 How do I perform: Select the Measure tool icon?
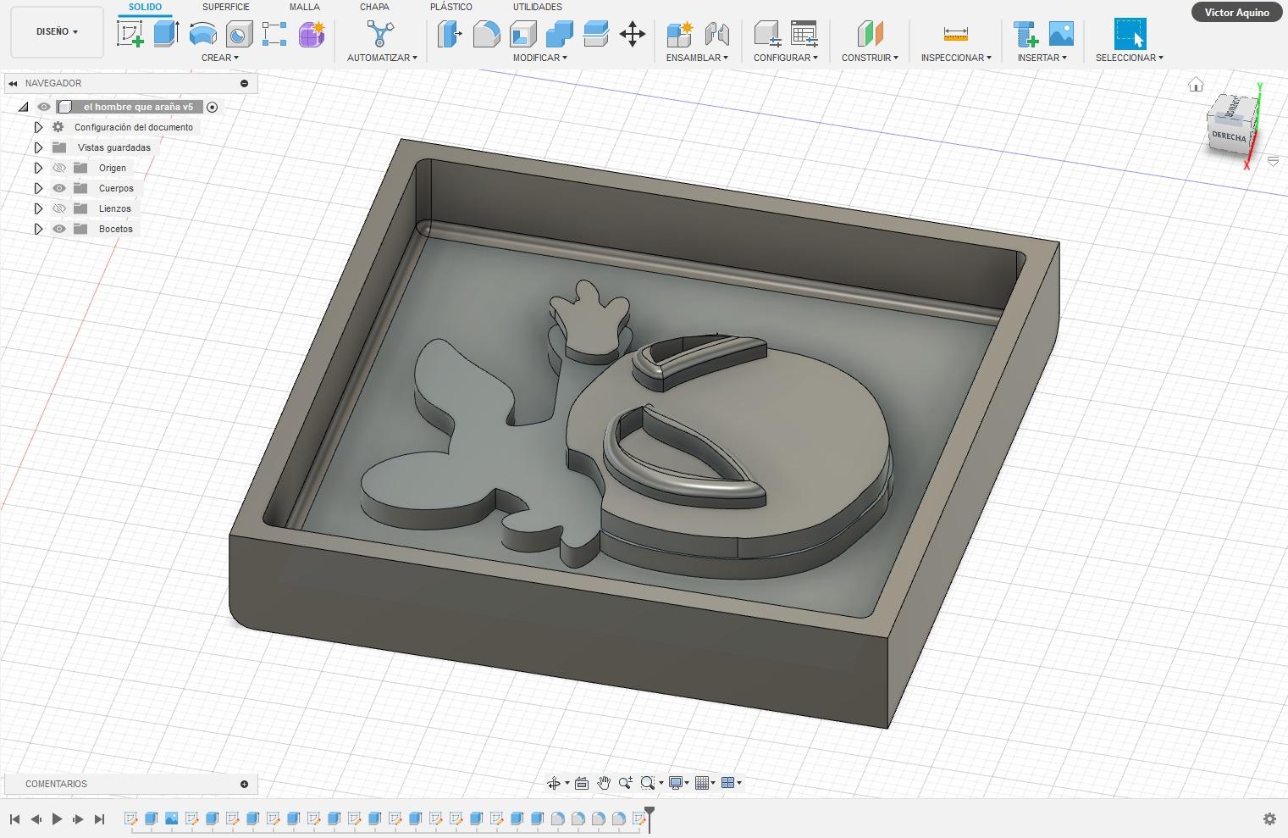point(955,34)
